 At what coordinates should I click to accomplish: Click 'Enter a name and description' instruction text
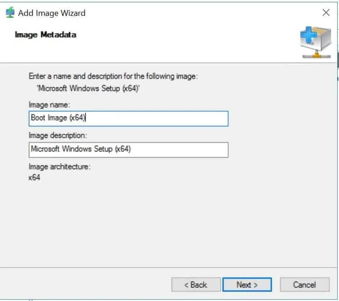113,76
